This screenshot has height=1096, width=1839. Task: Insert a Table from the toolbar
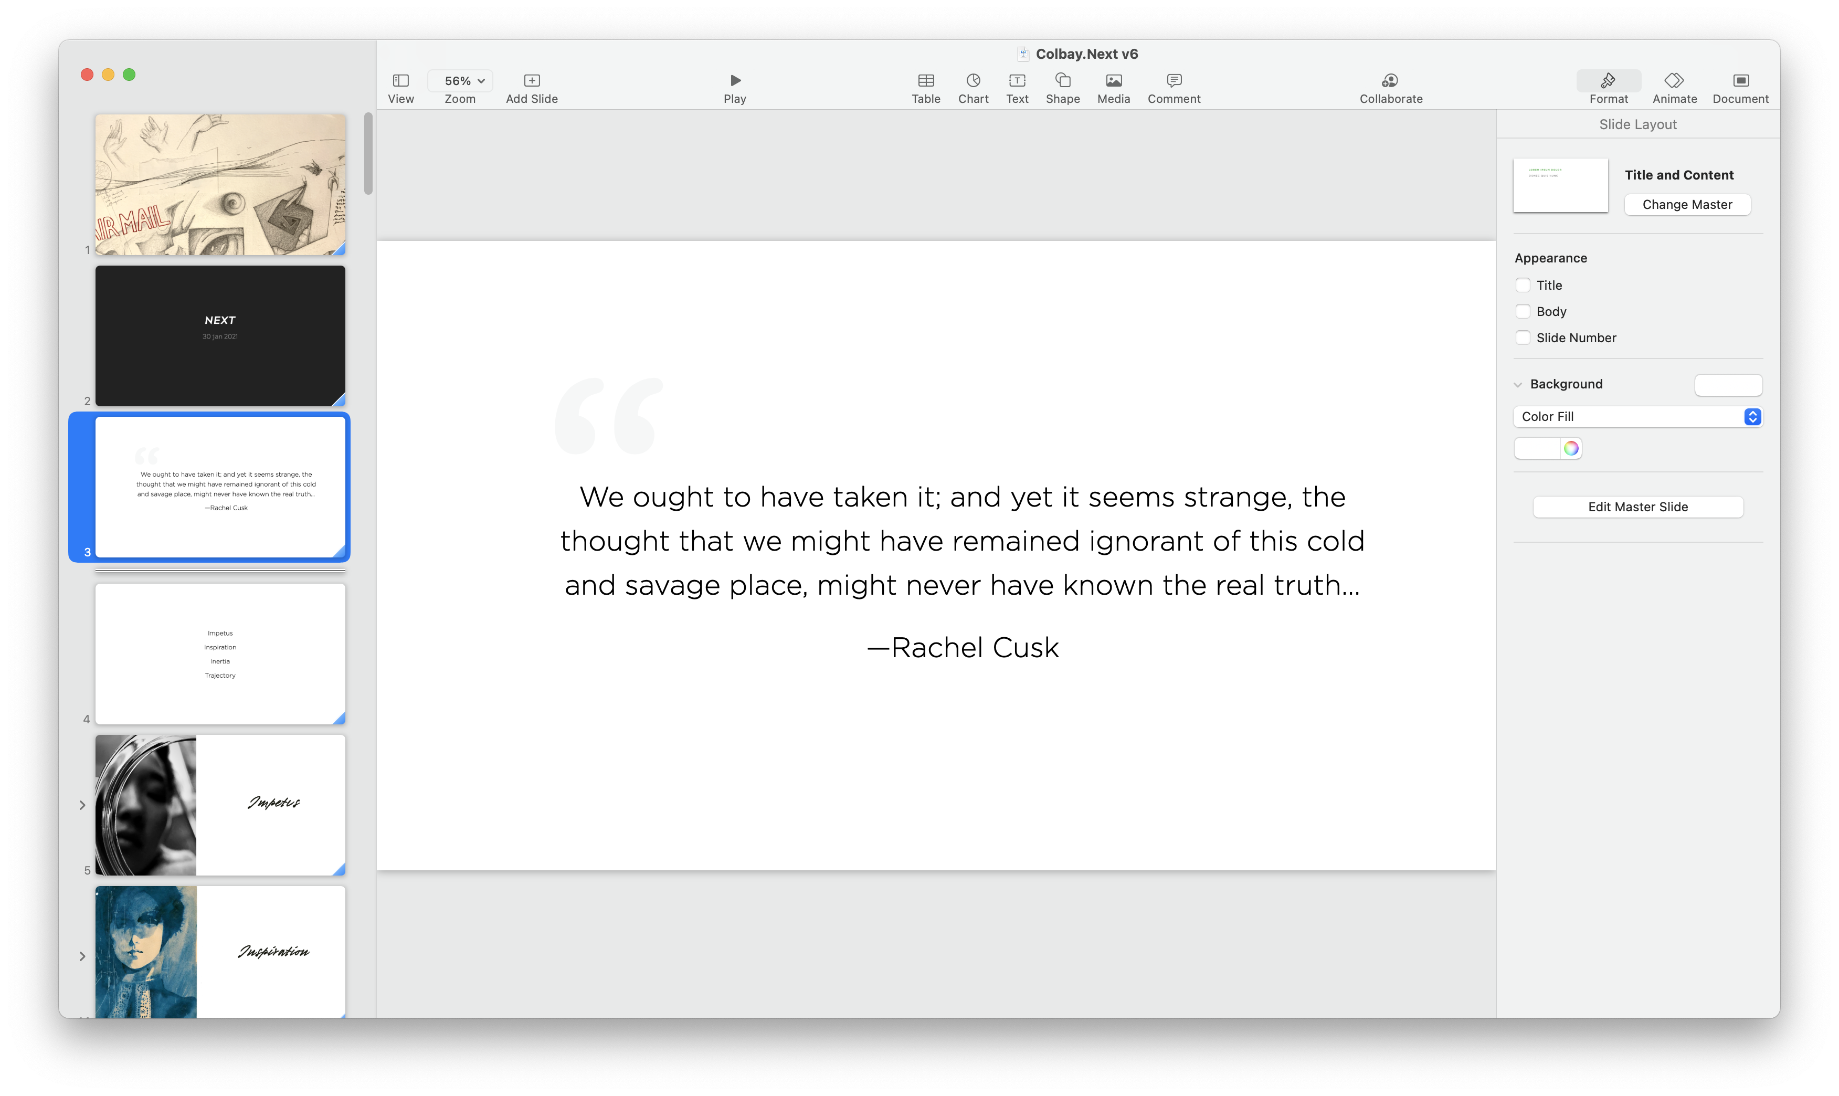point(926,80)
